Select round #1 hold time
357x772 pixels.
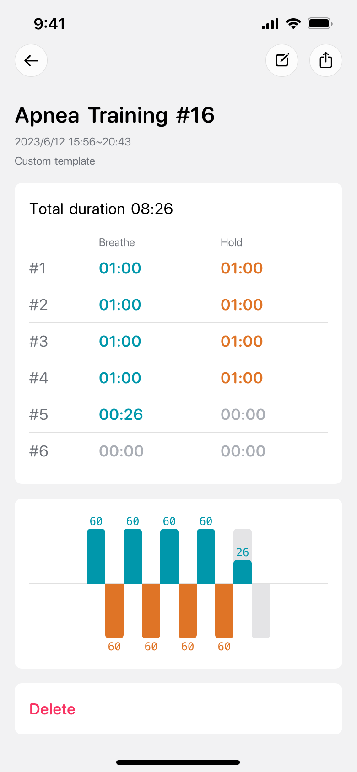[x=242, y=268]
